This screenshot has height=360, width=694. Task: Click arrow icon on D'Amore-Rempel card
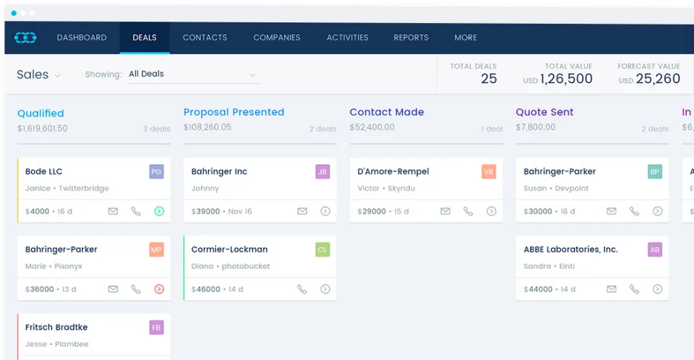coord(492,211)
